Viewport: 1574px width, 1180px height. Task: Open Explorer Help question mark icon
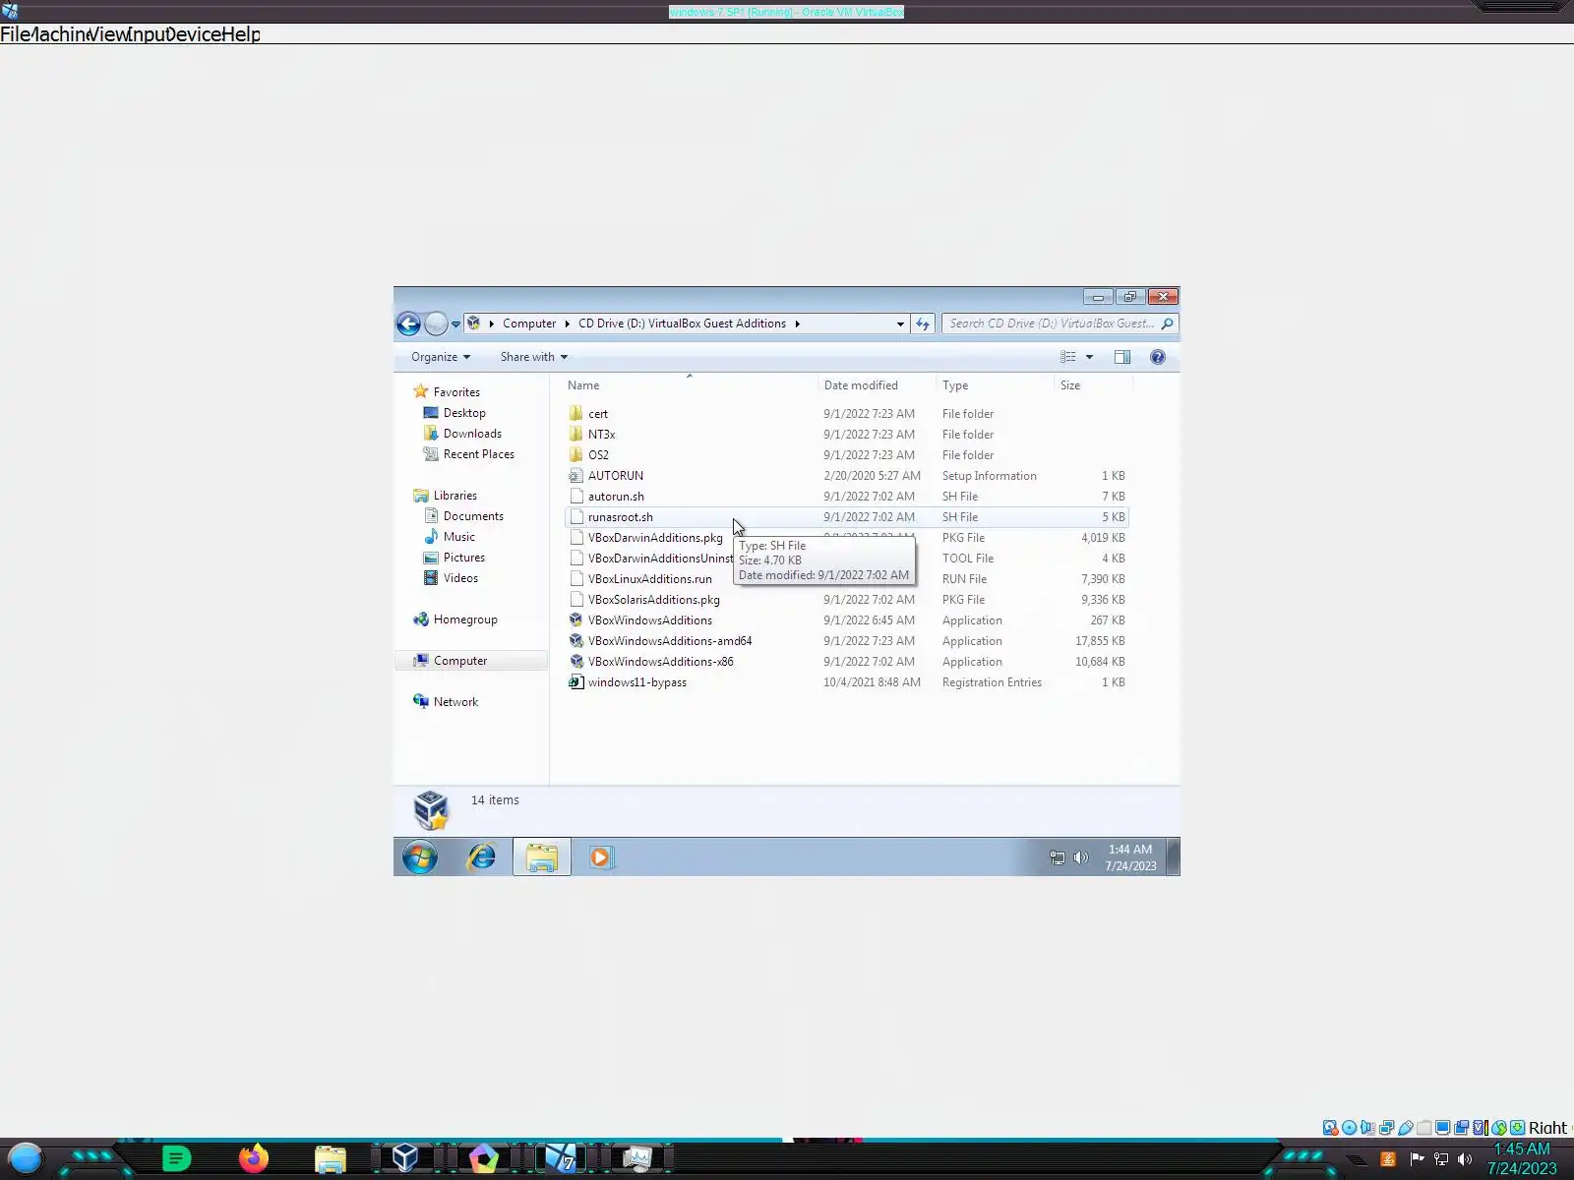[x=1158, y=357]
